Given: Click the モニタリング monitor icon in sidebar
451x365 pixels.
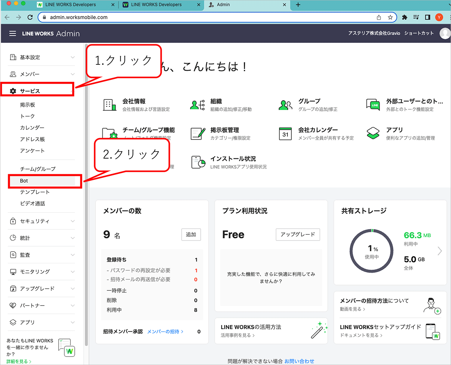Looking at the screenshot, I should [x=13, y=272].
